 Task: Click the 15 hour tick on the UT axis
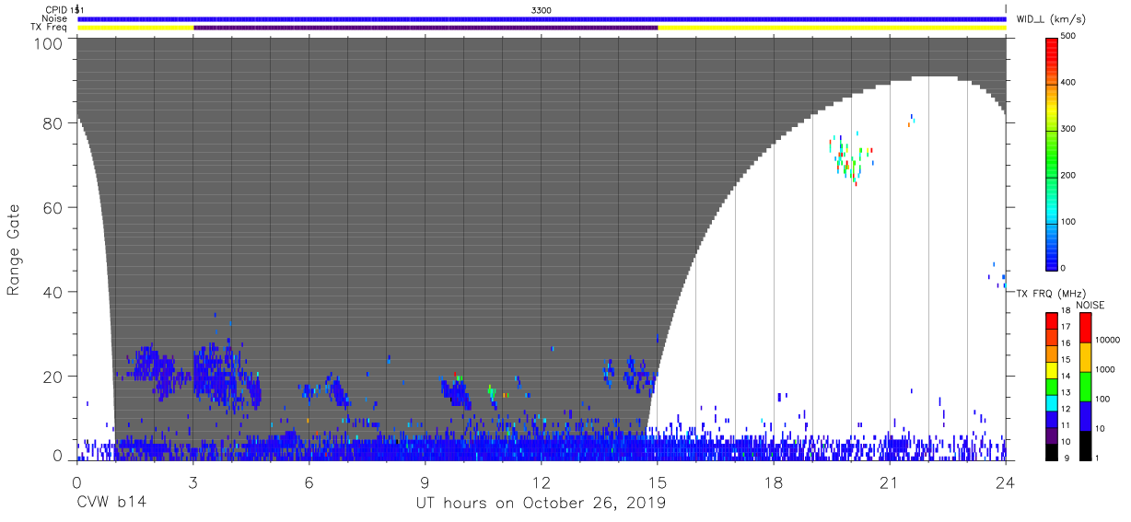click(657, 481)
